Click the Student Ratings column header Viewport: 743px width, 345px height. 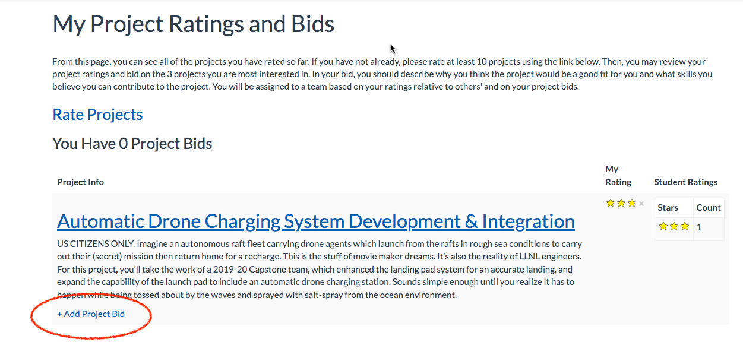(x=685, y=182)
